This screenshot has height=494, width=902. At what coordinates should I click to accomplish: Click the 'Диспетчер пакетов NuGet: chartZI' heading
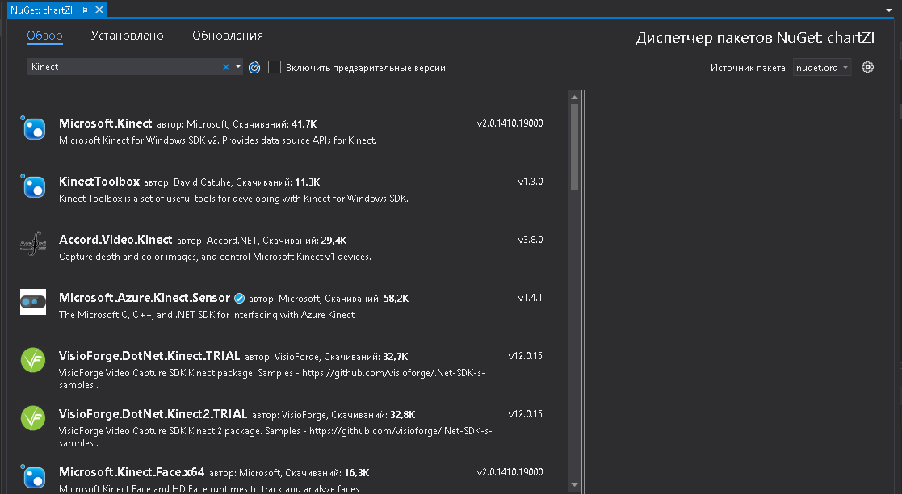pos(755,38)
